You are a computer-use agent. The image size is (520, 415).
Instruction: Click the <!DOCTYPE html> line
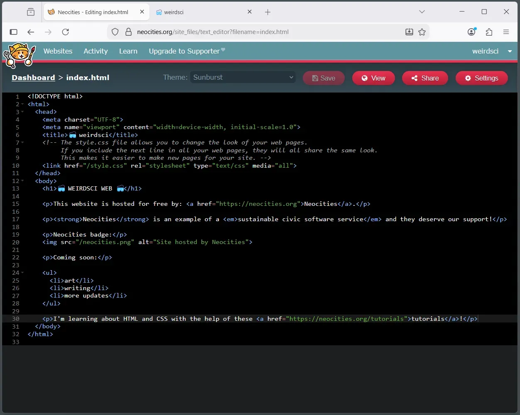pyautogui.click(x=55, y=96)
